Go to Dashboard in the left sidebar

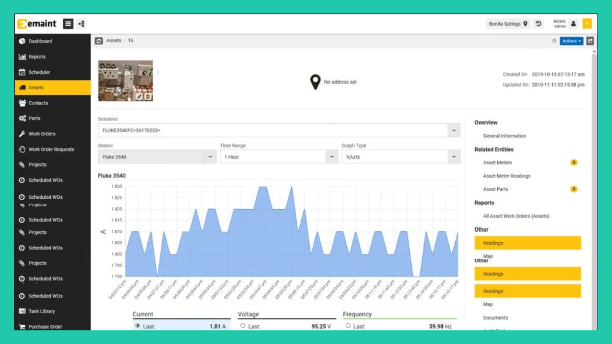(x=40, y=41)
